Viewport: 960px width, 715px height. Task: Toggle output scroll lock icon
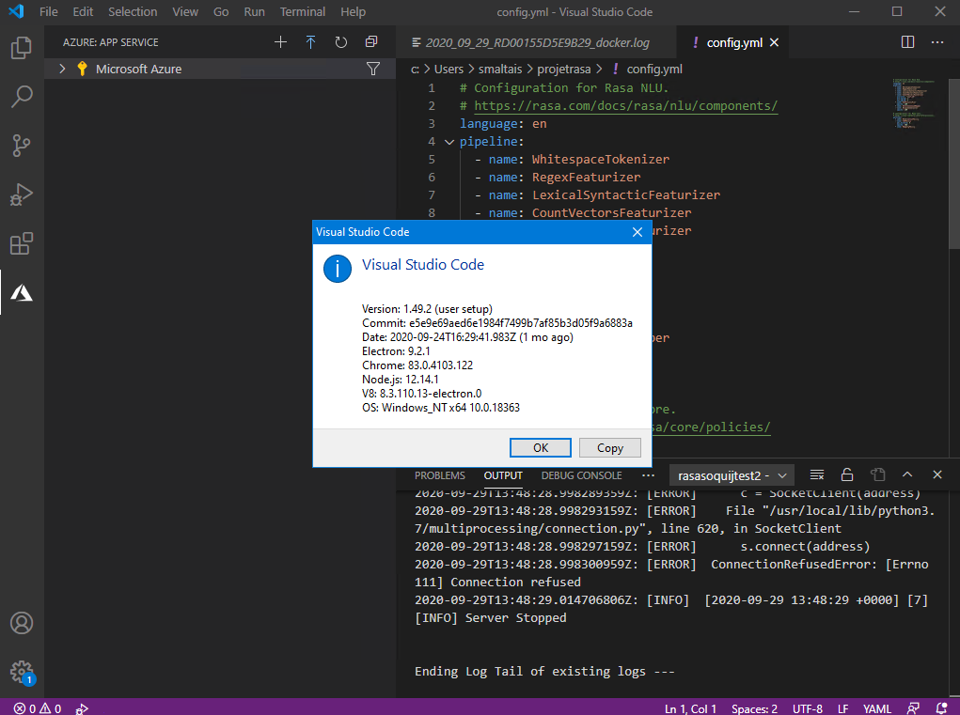(847, 474)
